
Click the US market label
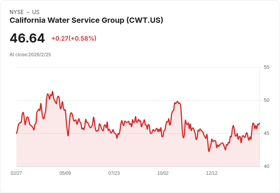pyautogui.click(x=36, y=12)
